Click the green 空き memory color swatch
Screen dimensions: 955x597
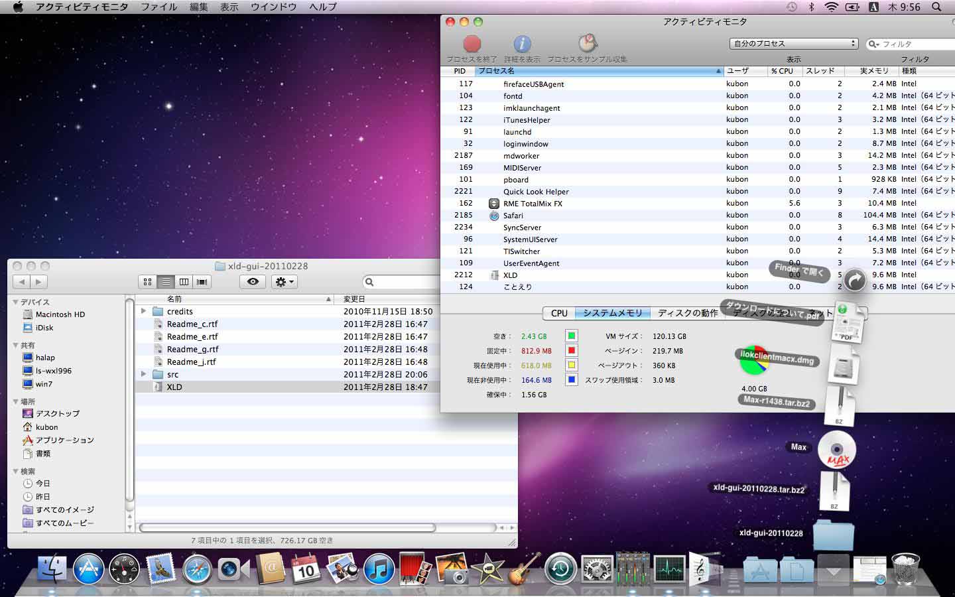point(571,336)
